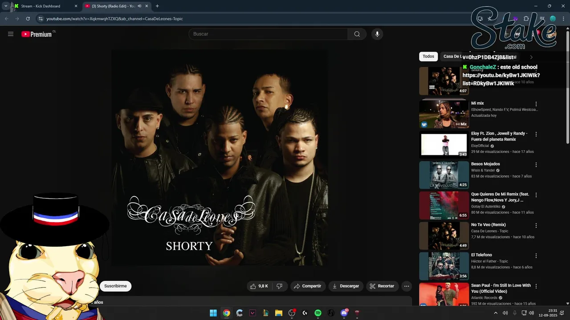
Task: Open Compartir share dialog
Action: coord(307,286)
